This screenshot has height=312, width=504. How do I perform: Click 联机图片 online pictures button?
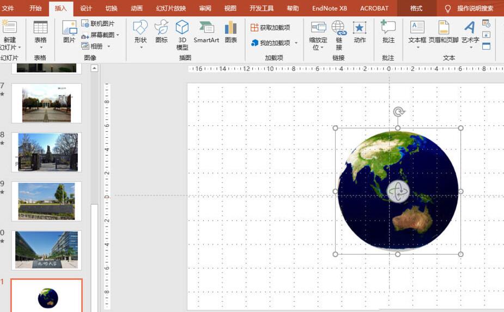point(98,24)
